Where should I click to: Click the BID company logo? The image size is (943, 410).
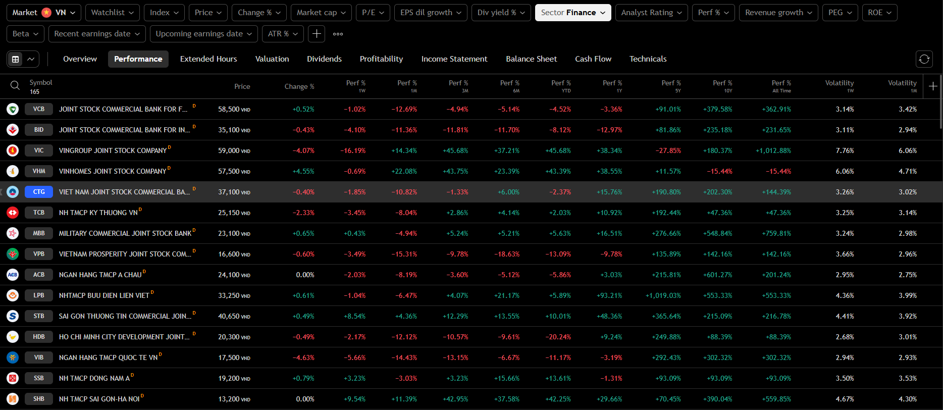point(13,130)
